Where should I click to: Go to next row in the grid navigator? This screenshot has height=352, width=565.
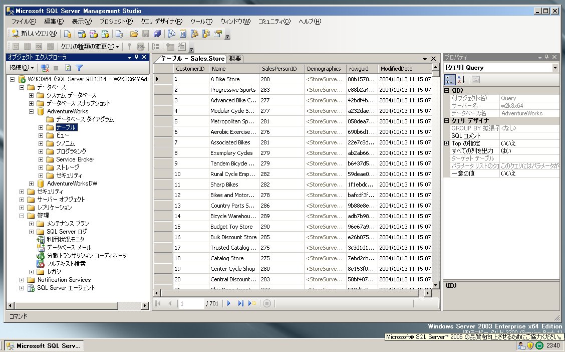(x=229, y=303)
